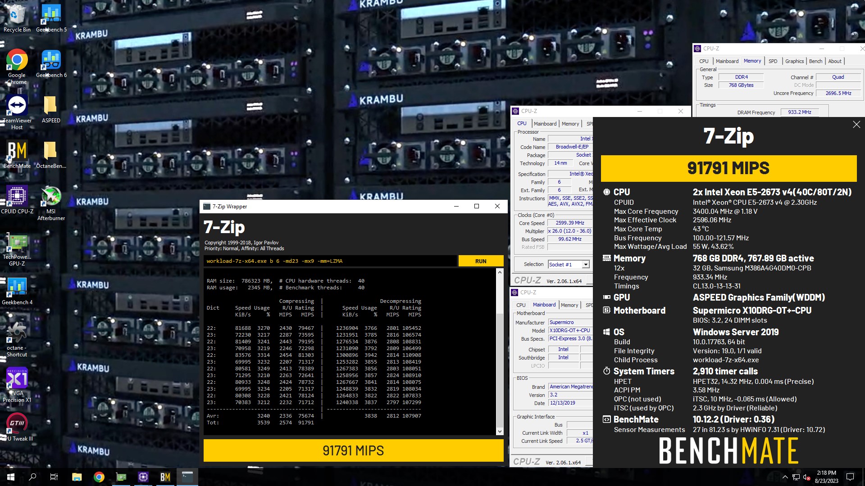Click Windows Server 2019 OS text
The height and width of the screenshot is (486, 865).
[x=736, y=332]
